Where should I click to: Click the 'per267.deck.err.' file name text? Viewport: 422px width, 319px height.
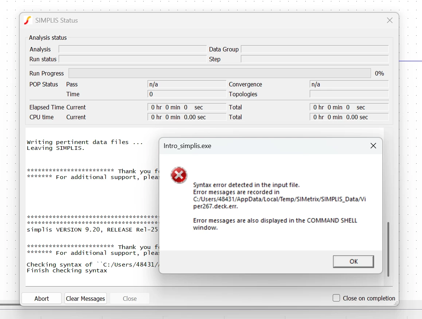tap(215, 206)
